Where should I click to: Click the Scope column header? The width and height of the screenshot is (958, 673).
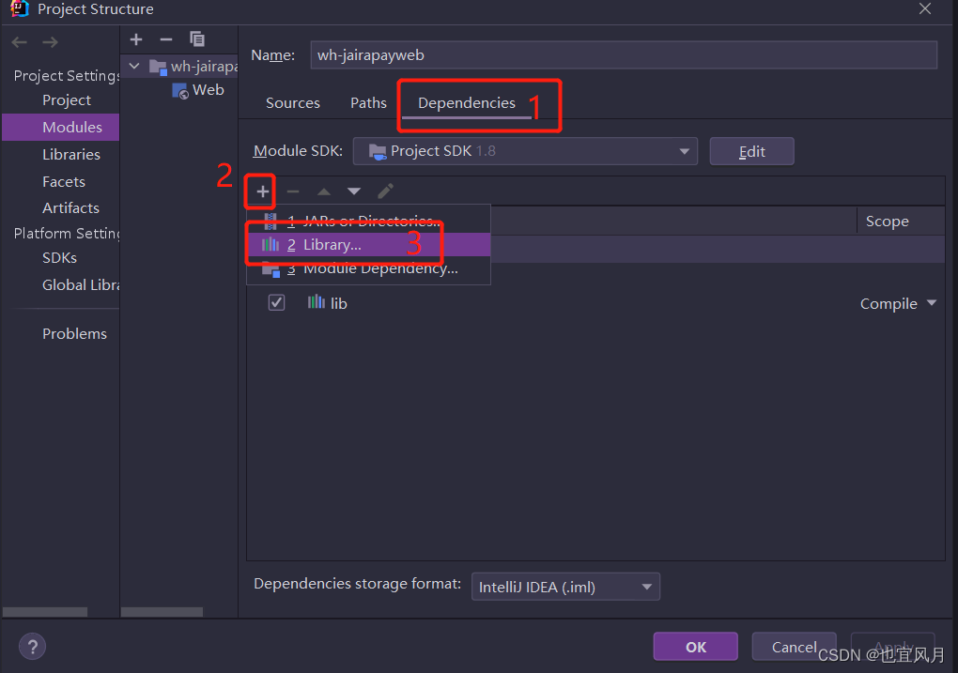pos(888,222)
